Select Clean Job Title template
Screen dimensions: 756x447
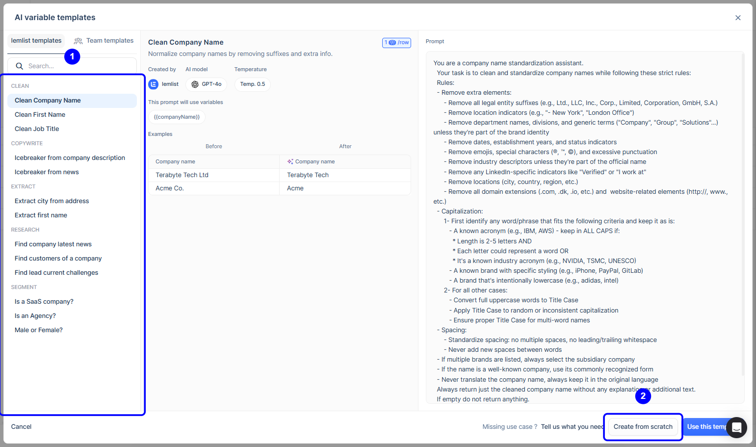[72, 129]
